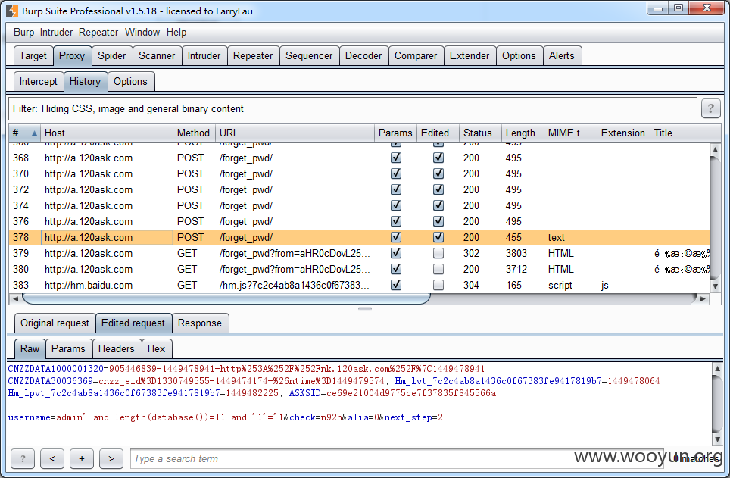Viewport: 730px width, 478px height.
Task: Go to previous search match
Action: click(52, 458)
